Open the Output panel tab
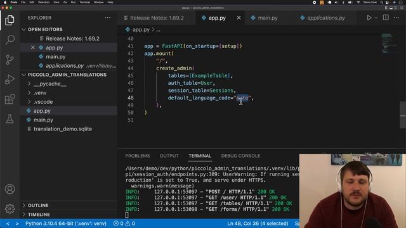Viewport: 406px width, 228px height. coord(169,156)
